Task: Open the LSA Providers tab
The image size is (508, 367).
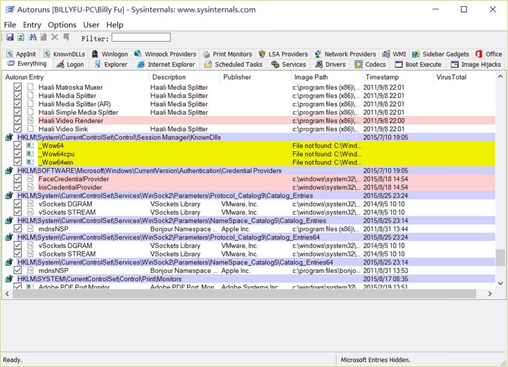Action: point(283,54)
